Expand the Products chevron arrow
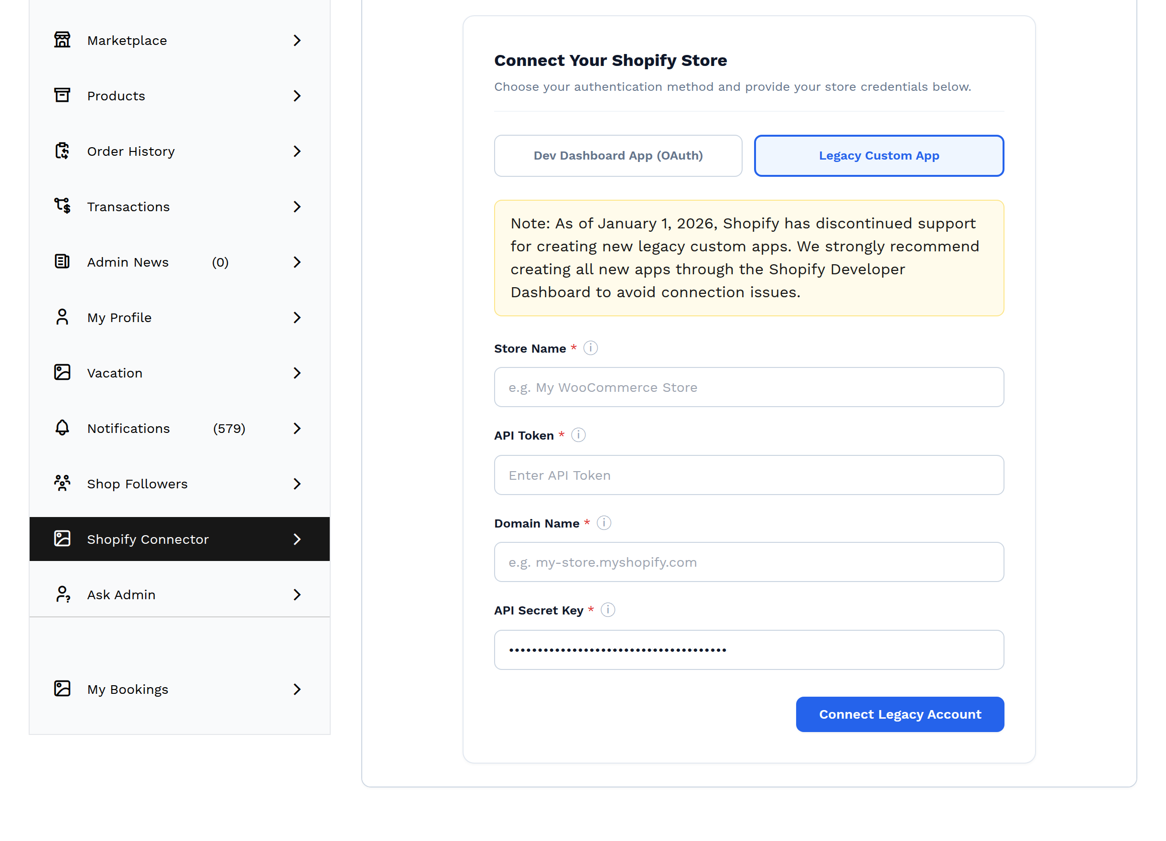Viewport: 1166px width, 841px height. [x=297, y=96]
